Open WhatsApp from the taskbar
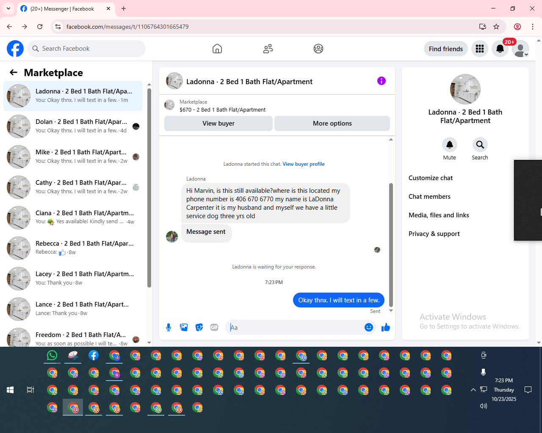The image size is (542, 433). coord(52,356)
